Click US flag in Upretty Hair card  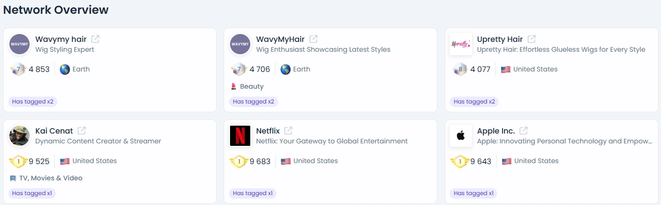[x=505, y=69]
